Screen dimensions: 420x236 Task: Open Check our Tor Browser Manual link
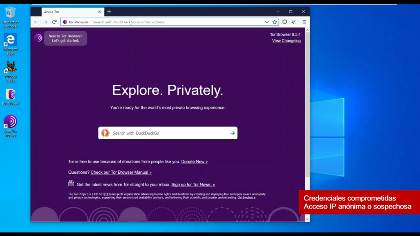coord(121,172)
